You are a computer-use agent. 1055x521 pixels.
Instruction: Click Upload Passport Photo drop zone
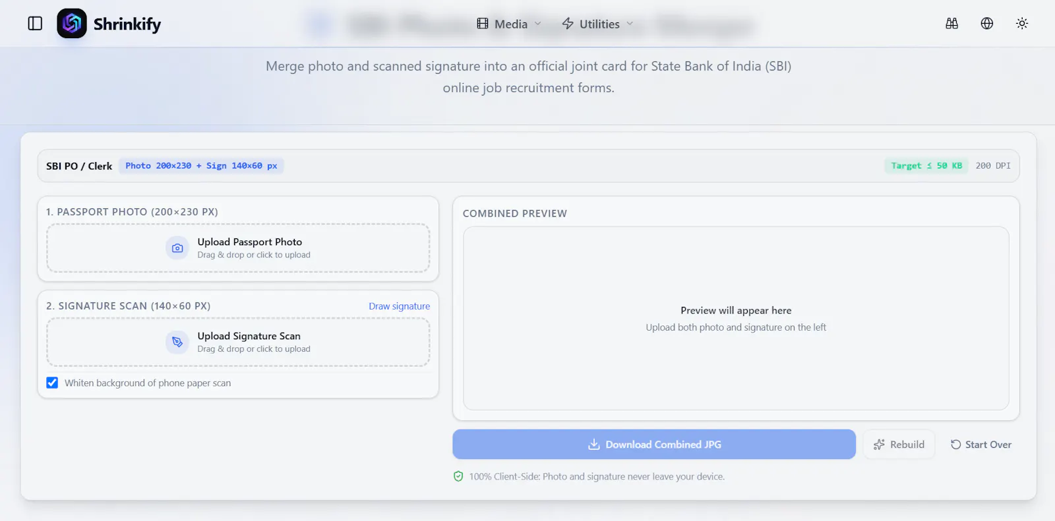click(238, 248)
